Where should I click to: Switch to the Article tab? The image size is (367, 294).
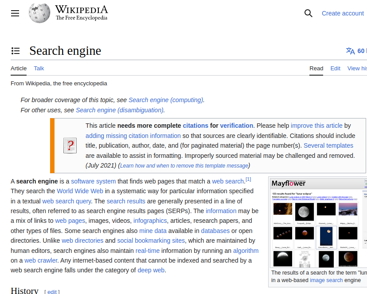19,69
